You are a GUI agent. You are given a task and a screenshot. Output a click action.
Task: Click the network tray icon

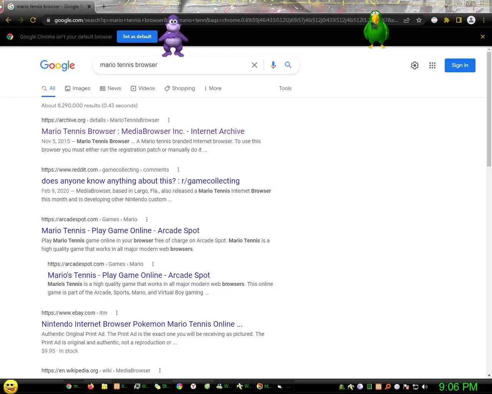click(x=416, y=387)
